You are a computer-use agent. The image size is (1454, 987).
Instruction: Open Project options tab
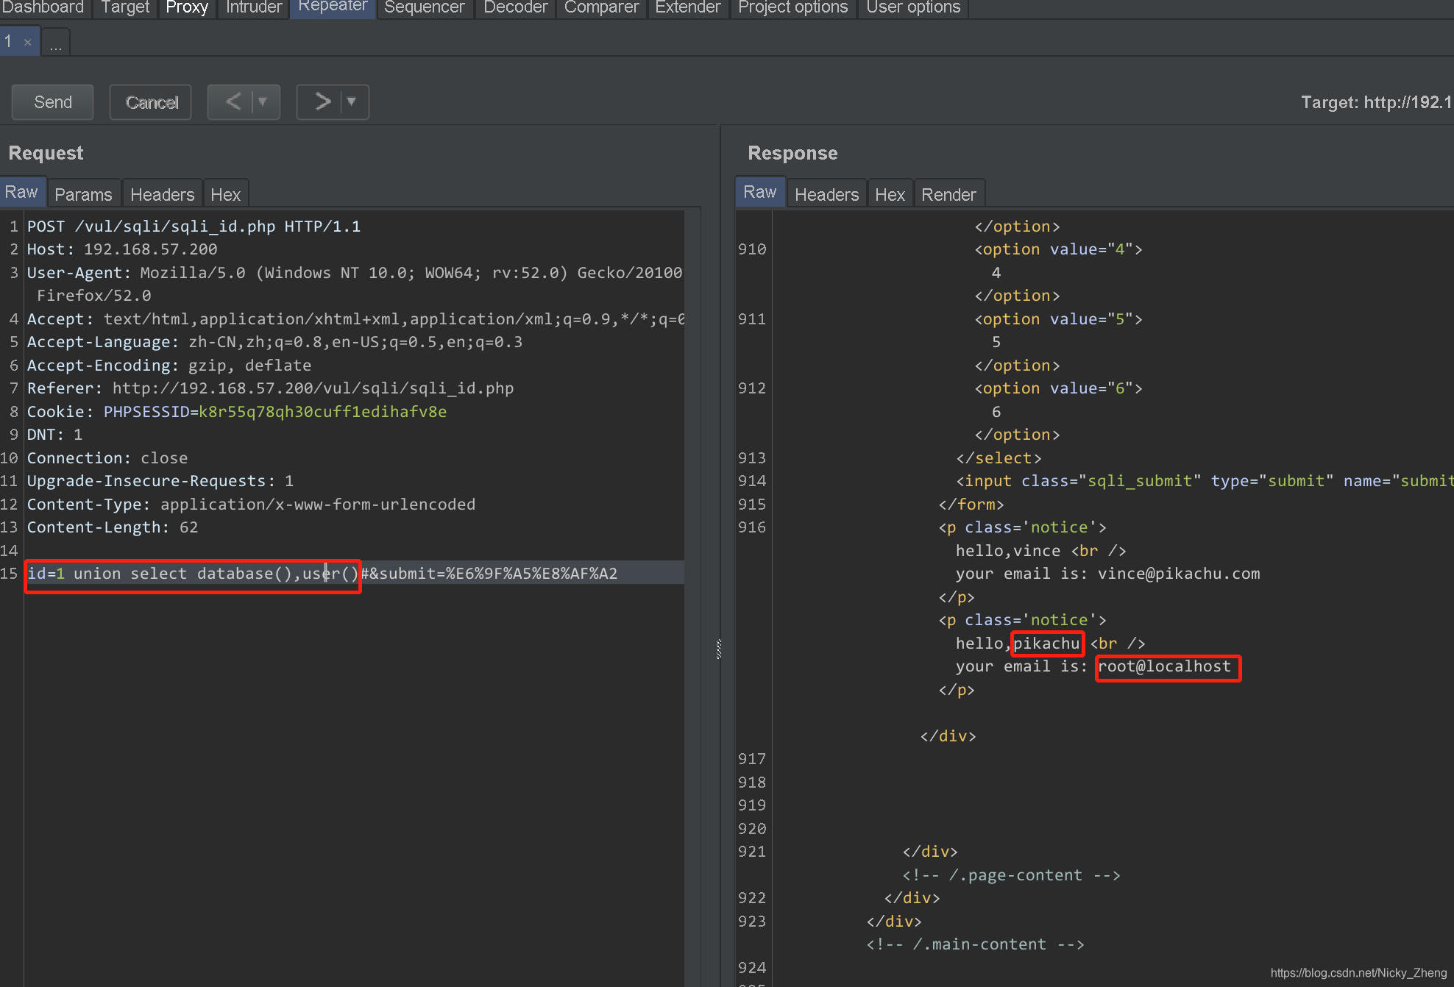[x=793, y=7]
